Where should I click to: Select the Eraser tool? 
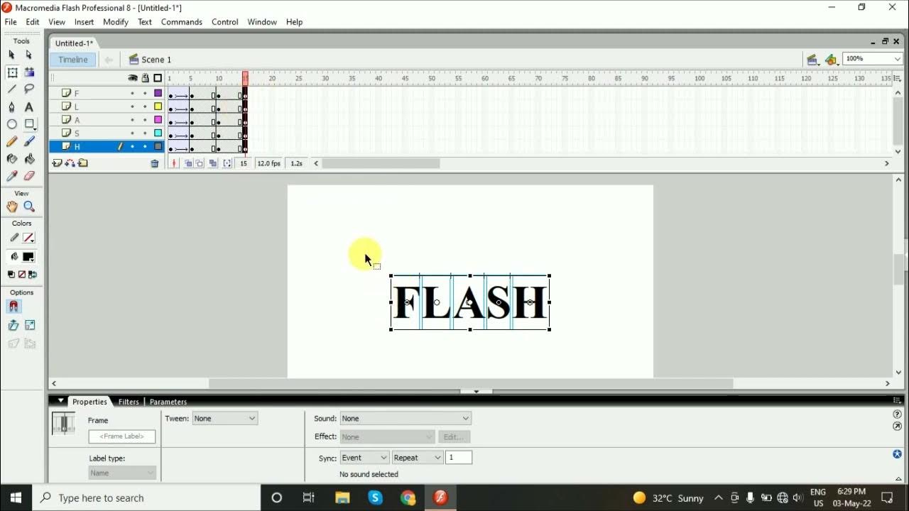click(29, 176)
